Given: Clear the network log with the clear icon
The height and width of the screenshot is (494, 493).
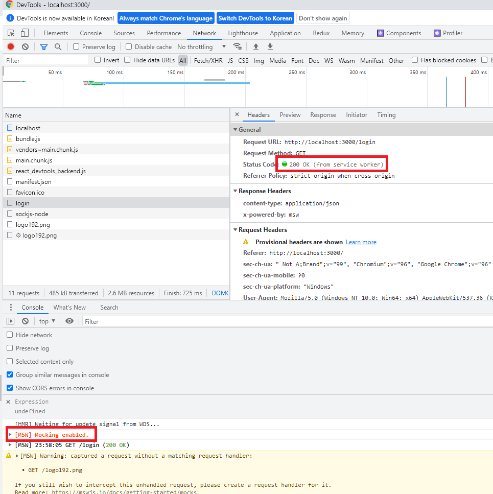Looking at the screenshot, I should coord(25,46).
